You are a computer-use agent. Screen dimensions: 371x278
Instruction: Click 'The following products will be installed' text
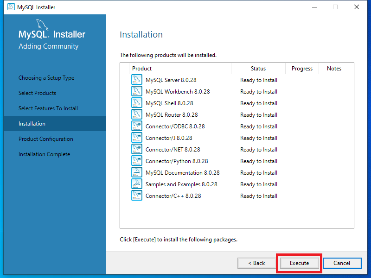168,55
